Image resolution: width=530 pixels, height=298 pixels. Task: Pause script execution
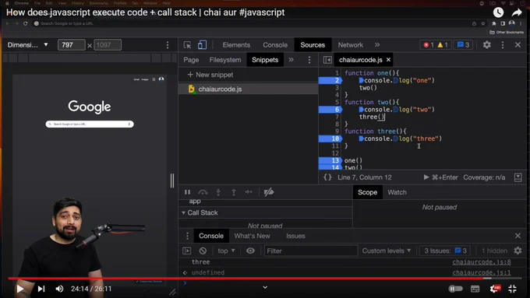(187, 192)
